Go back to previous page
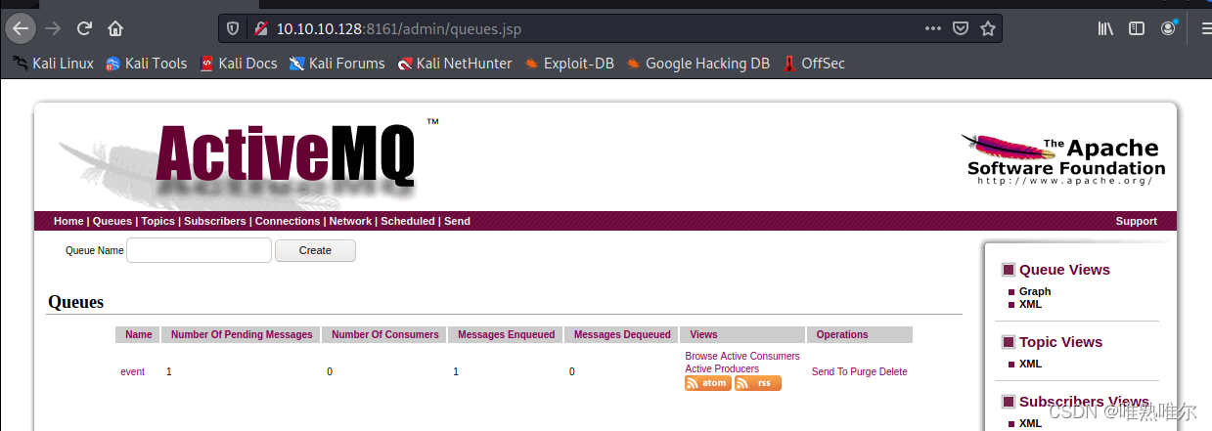 pos(20,28)
